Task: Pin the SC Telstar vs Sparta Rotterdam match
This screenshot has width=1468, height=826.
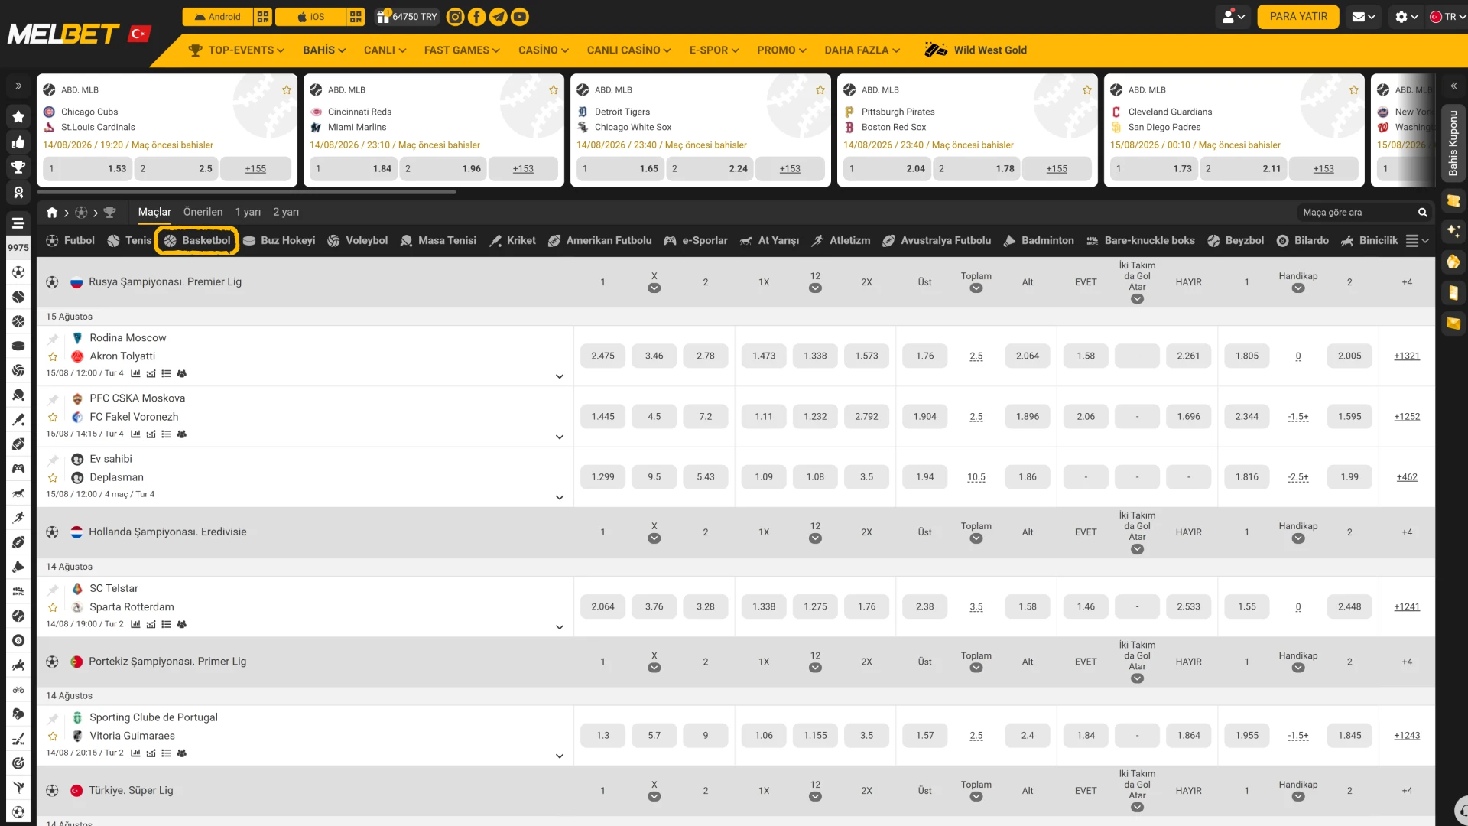Action: click(53, 590)
